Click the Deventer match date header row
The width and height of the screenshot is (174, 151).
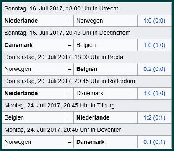pos(87,130)
